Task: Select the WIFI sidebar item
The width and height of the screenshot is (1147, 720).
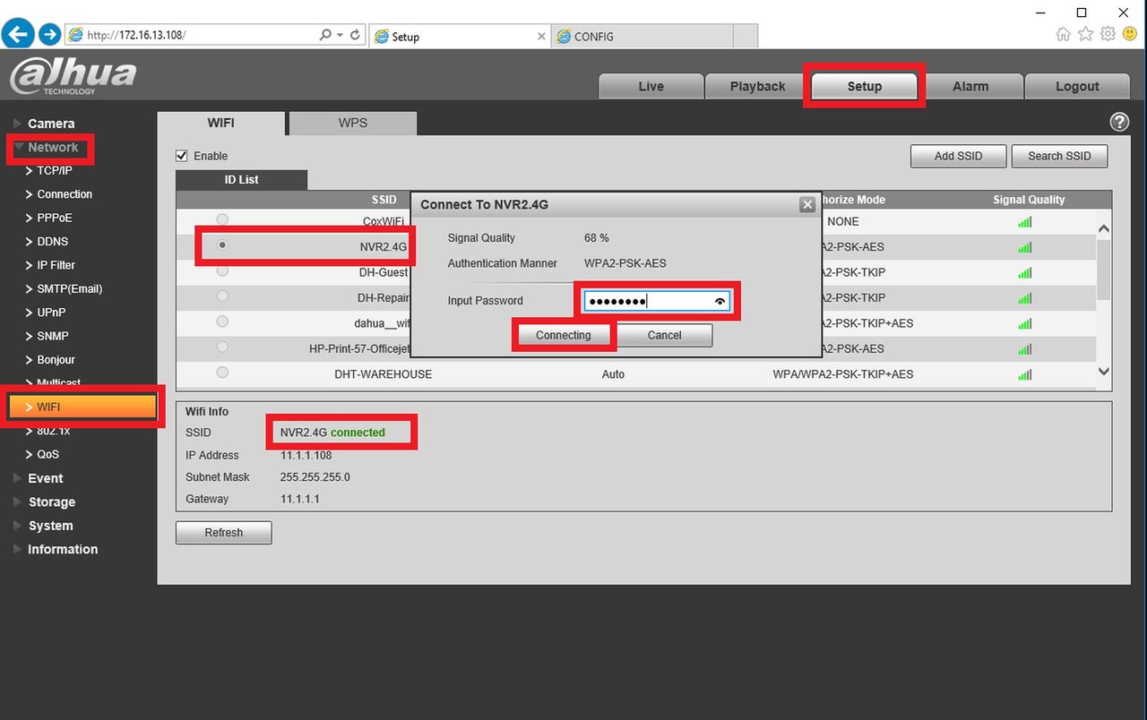Action: coord(82,407)
